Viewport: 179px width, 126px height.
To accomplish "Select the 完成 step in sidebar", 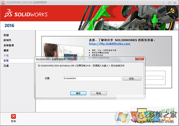I will pyautogui.click(x=6, y=66).
